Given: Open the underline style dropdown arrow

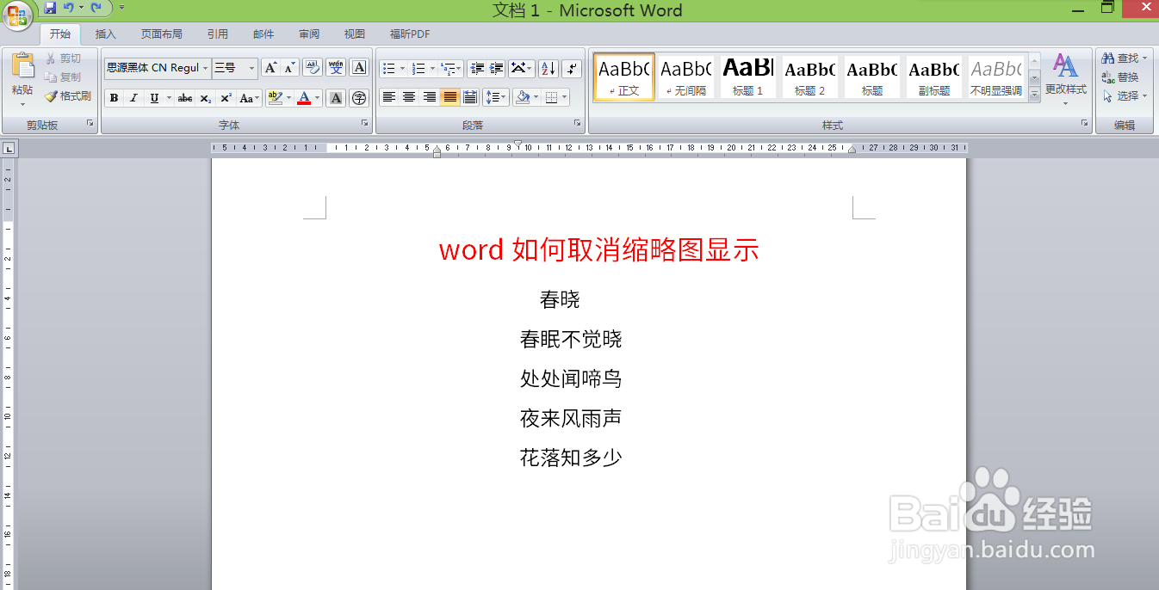Looking at the screenshot, I should tap(168, 98).
